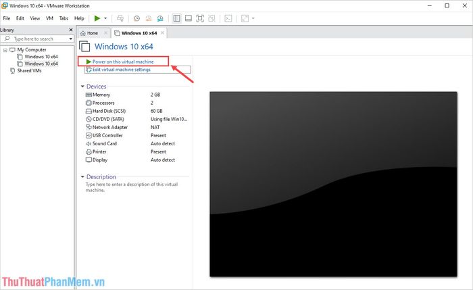Click the black VM screen preview

pyautogui.click(x=333, y=184)
